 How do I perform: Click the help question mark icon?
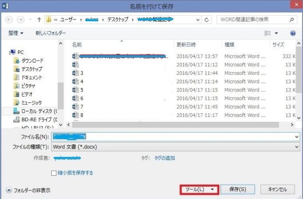pyautogui.click(x=289, y=33)
